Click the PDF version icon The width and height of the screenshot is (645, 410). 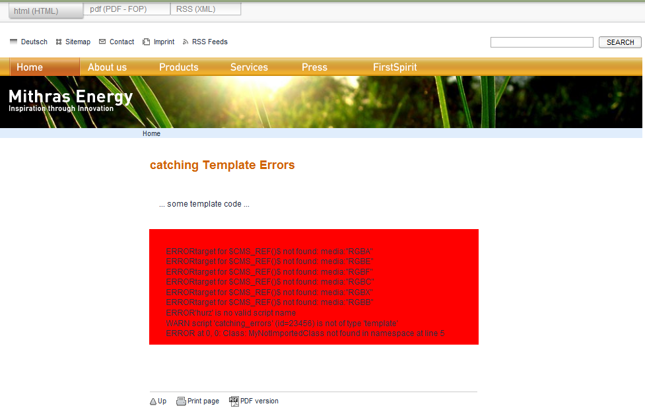[234, 401]
